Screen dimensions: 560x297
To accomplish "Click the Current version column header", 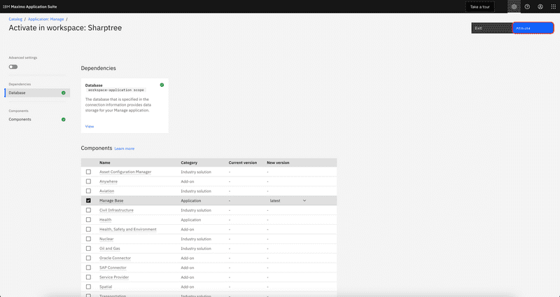I will 242,163.
